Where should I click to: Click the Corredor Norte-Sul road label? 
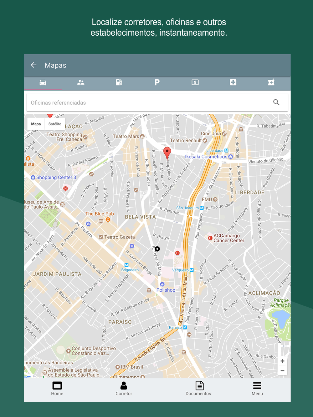coord(150,349)
